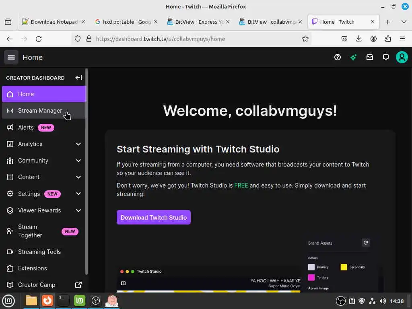Click the OBS icon in the taskbar
This screenshot has width=412, height=309.
96,301
